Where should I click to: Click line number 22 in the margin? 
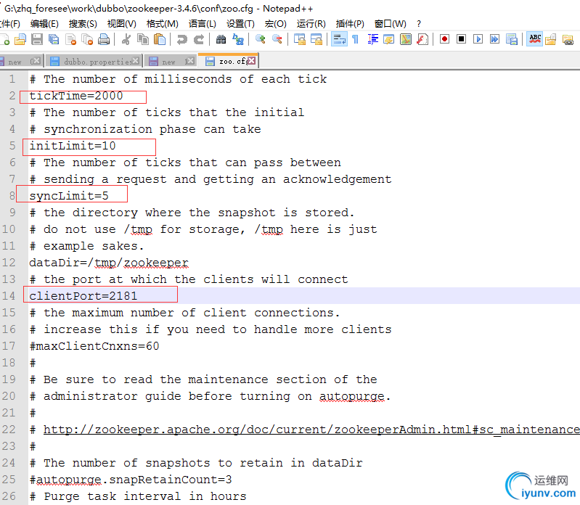point(9,430)
